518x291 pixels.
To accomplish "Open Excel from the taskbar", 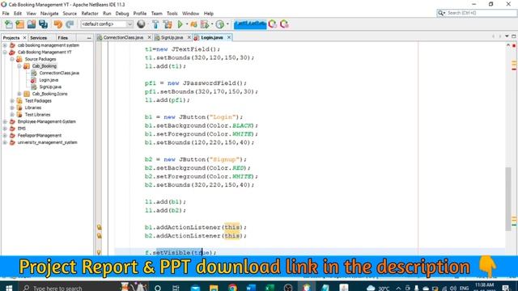I will tap(270, 288).
